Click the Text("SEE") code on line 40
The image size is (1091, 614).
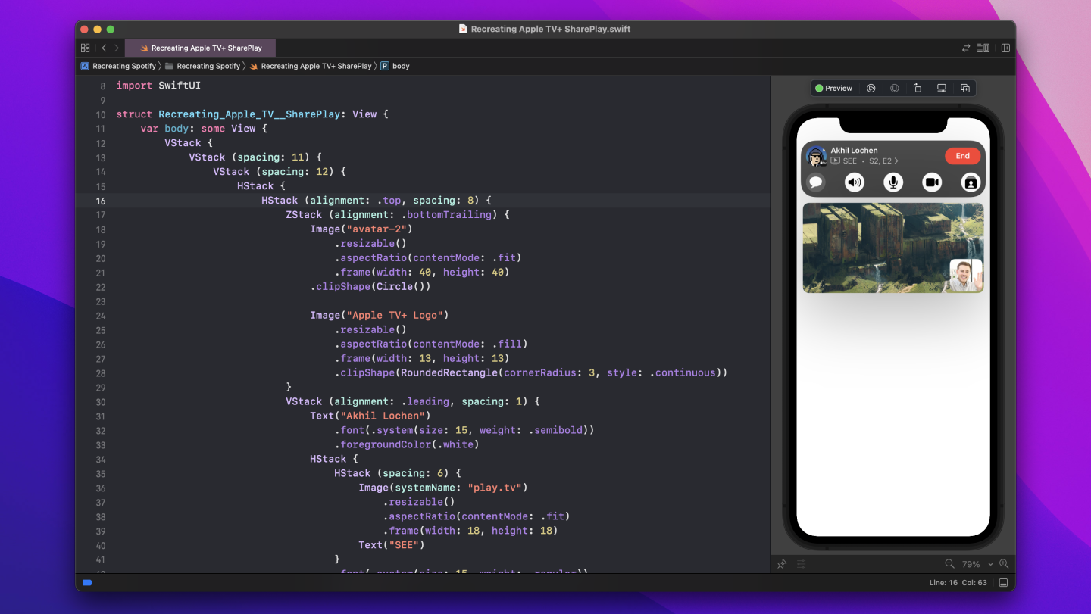tap(392, 545)
